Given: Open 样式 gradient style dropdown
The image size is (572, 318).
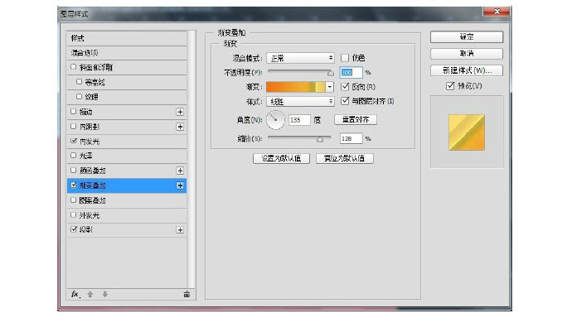Looking at the screenshot, I should pos(300,101).
